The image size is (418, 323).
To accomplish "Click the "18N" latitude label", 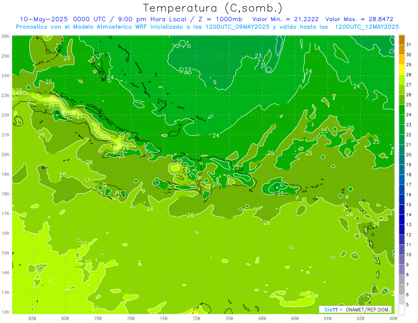I will [5, 194].
